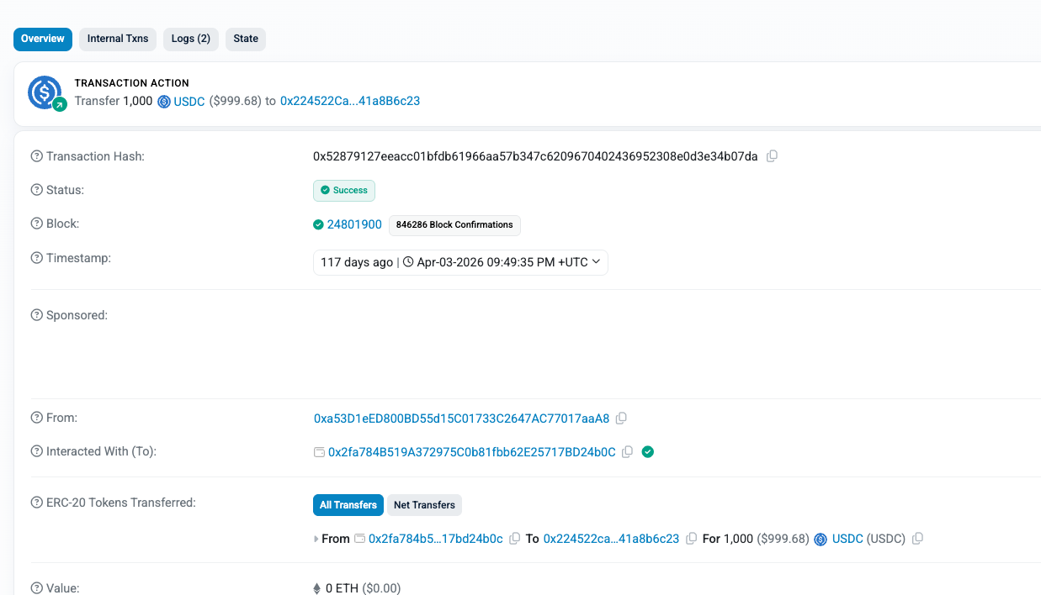This screenshot has height=595, width=1041.
Task: Click the USDC token icon in the transfer row
Action: click(821, 540)
